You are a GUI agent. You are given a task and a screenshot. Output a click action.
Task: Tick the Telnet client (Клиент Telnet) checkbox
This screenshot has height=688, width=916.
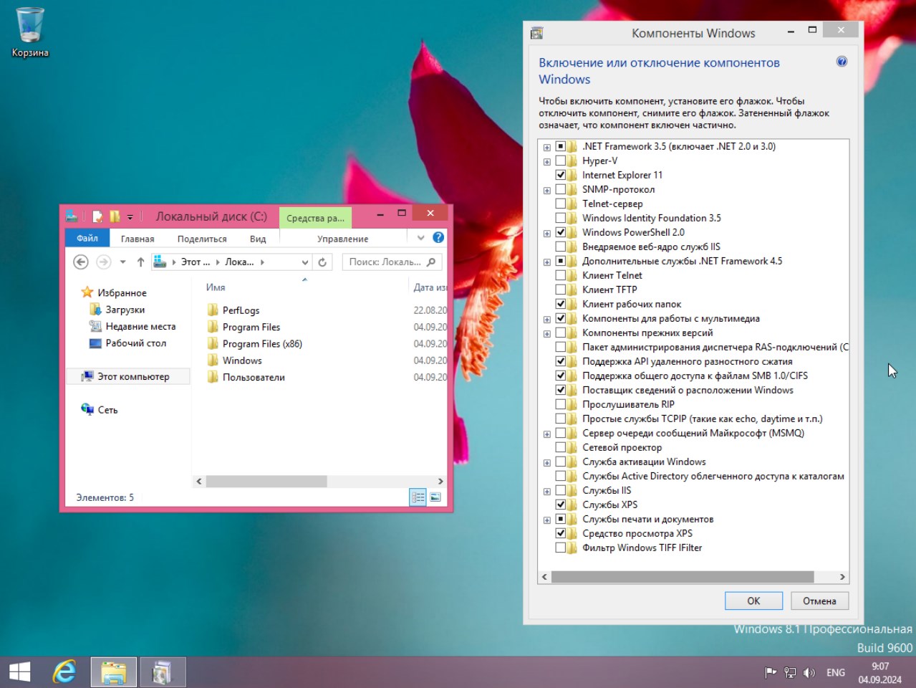[x=561, y=275]
